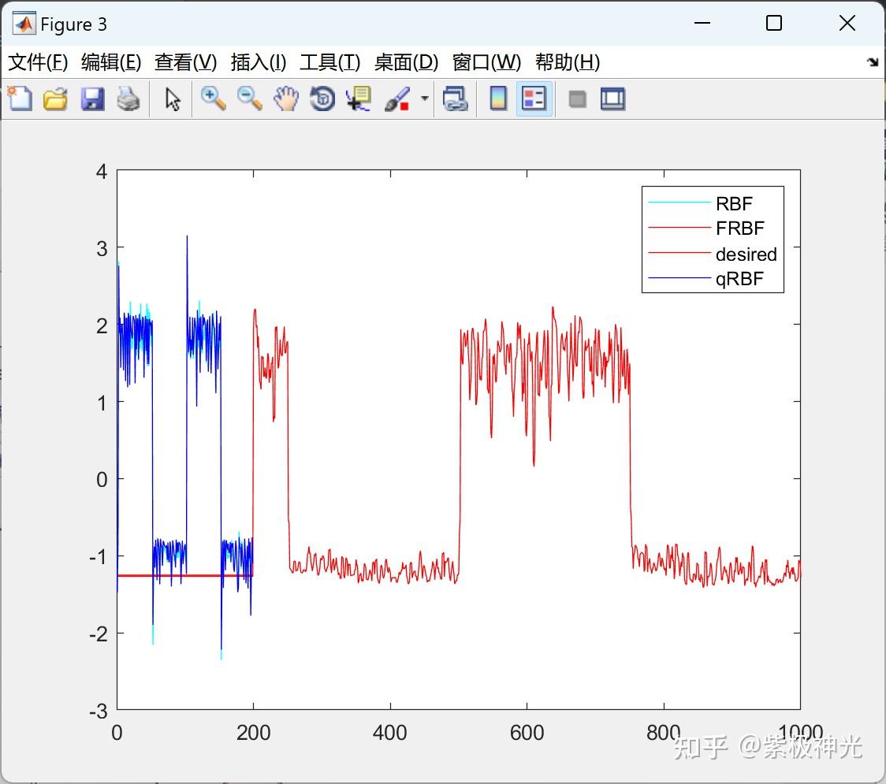Click the Link Plot icon
The height and width of the screenshot is (784, 886).
pos(456,98)
